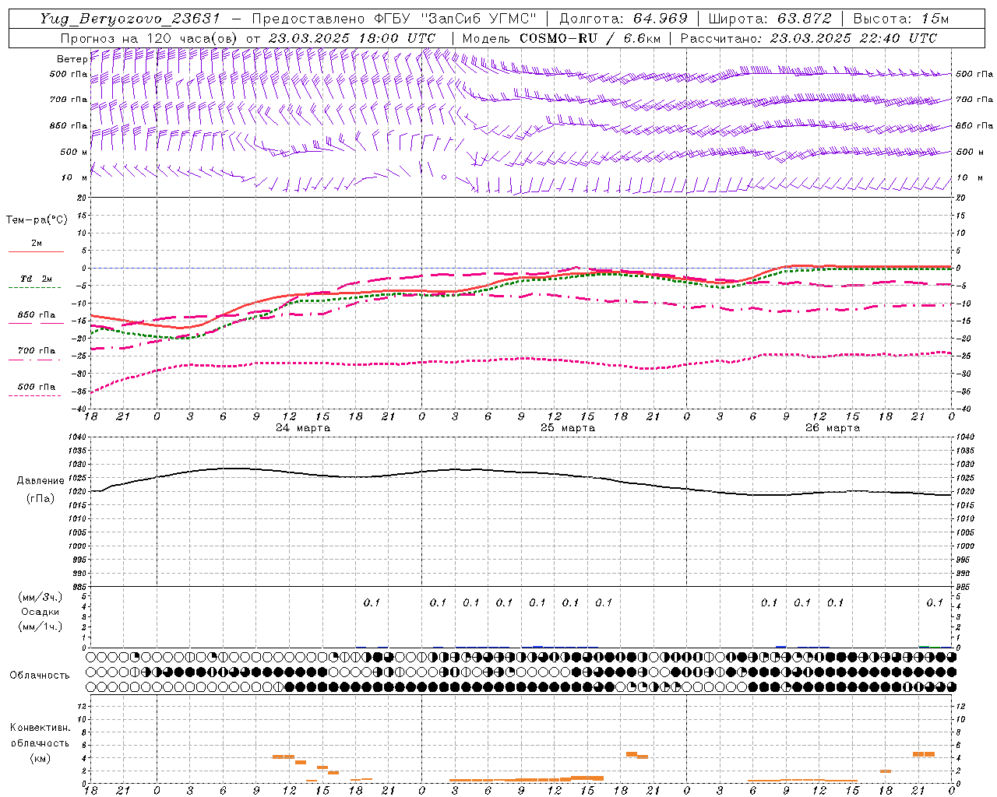
Task: Click the Осадки precipitation label
Action: click(x=41, y=612)
